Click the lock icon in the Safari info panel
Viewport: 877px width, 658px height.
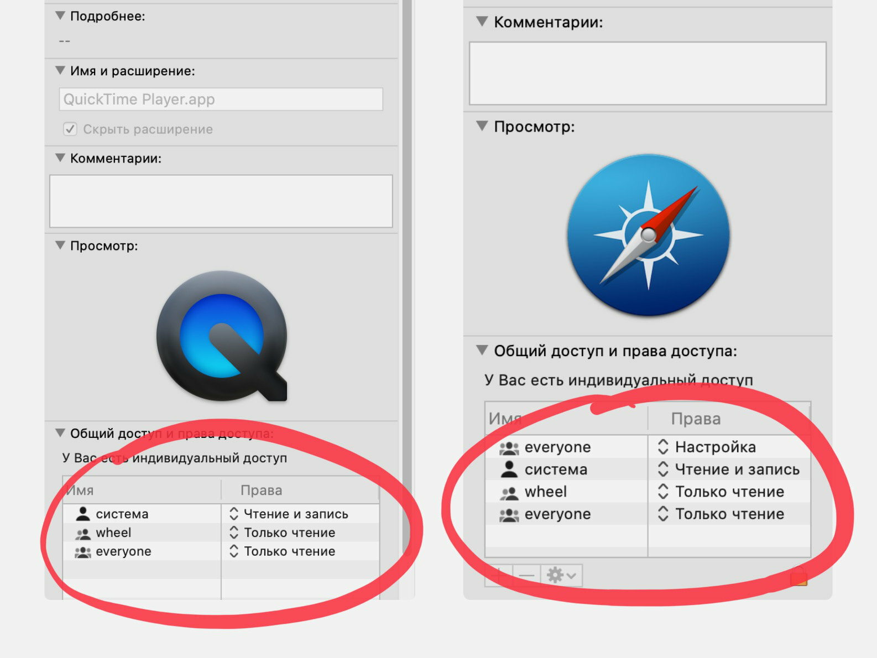tap(798, 576)
